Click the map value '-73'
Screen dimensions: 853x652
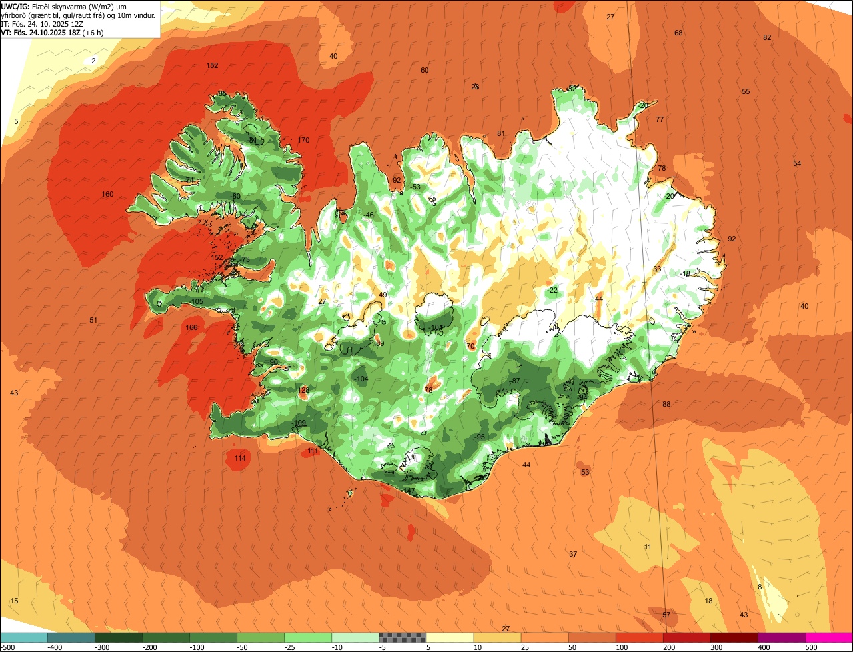pos(245,259)
